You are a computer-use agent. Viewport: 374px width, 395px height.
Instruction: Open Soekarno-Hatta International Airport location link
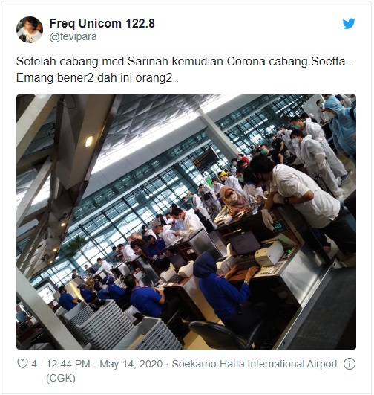255,364
